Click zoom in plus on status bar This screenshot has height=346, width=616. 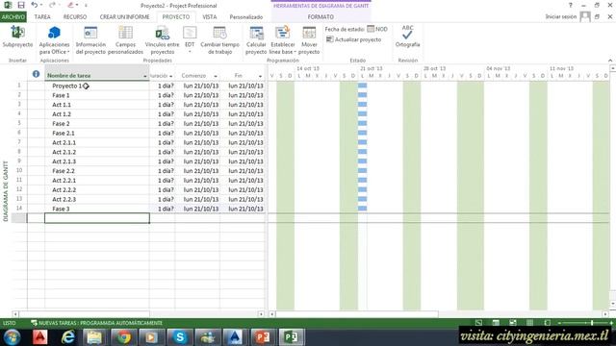611,323
